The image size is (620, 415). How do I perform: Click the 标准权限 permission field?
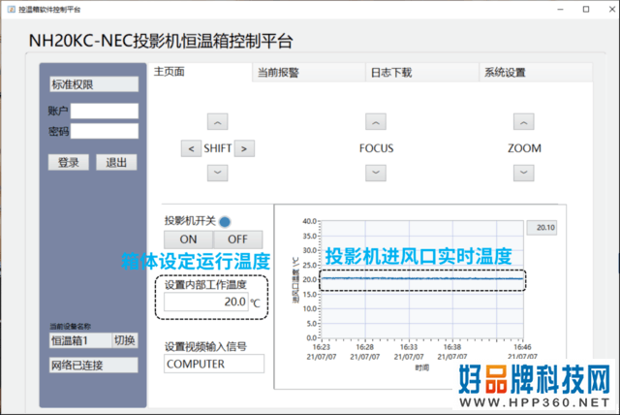(x=94, y=84)
